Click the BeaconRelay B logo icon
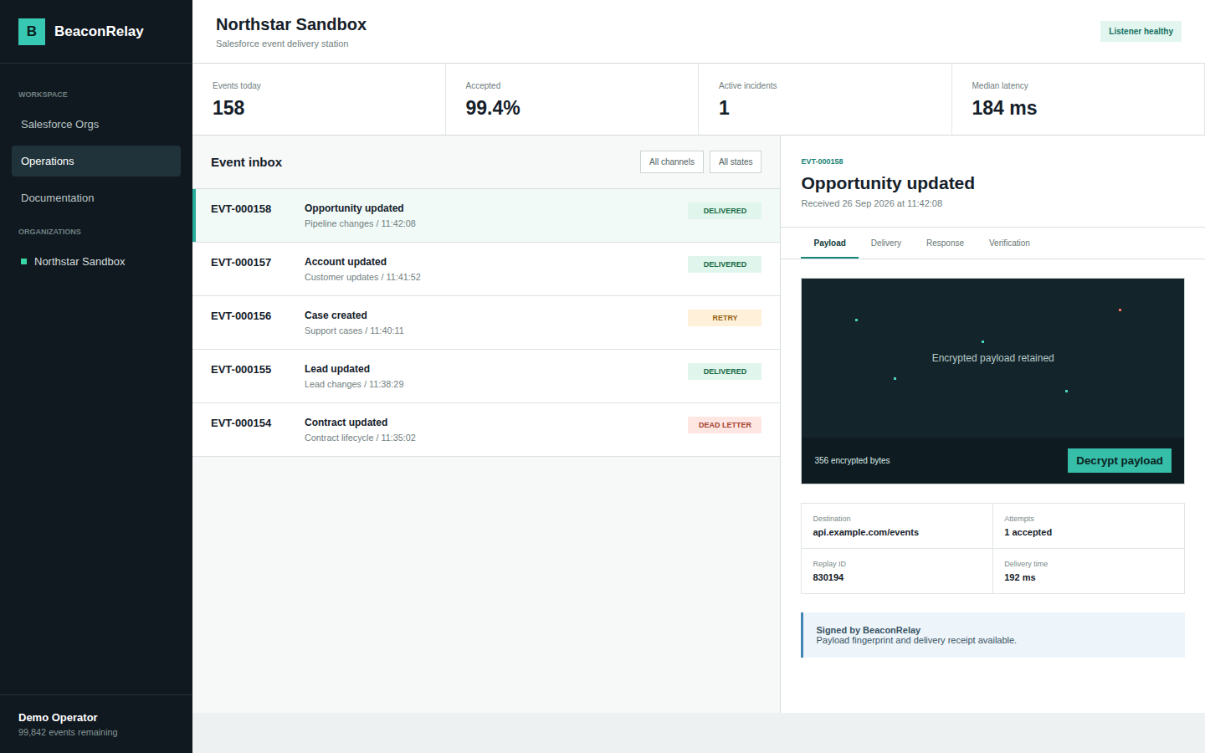Viewport: 1205px width, 753px height. [32, 31]
